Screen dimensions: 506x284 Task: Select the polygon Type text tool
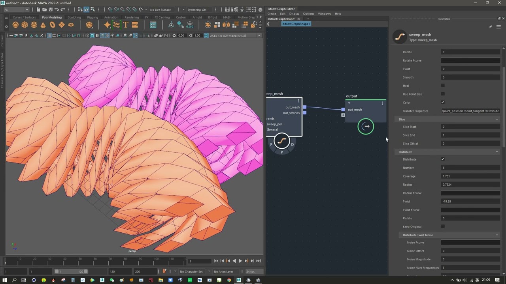126,25
